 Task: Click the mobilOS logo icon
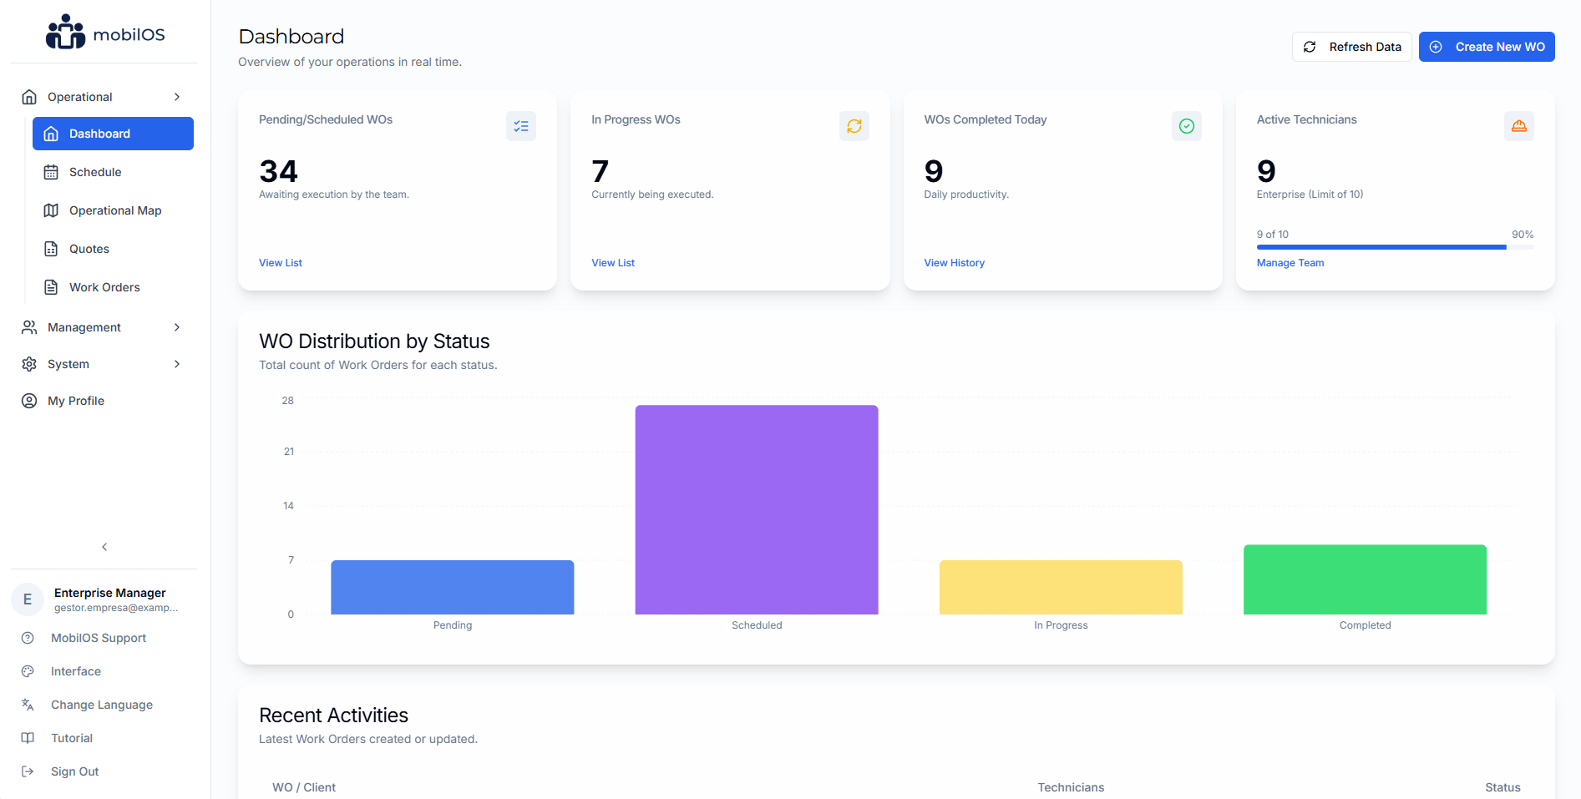click(x=66, y=32)
